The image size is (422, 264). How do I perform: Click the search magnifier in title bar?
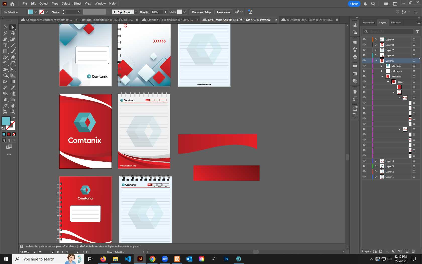pyautogui.click(x=373, y=4)
